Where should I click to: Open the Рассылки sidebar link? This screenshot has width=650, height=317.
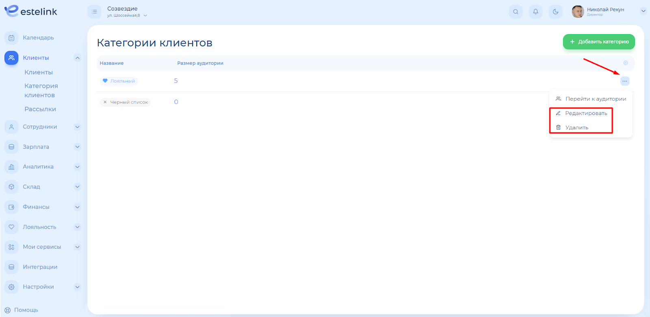(40, 109)
